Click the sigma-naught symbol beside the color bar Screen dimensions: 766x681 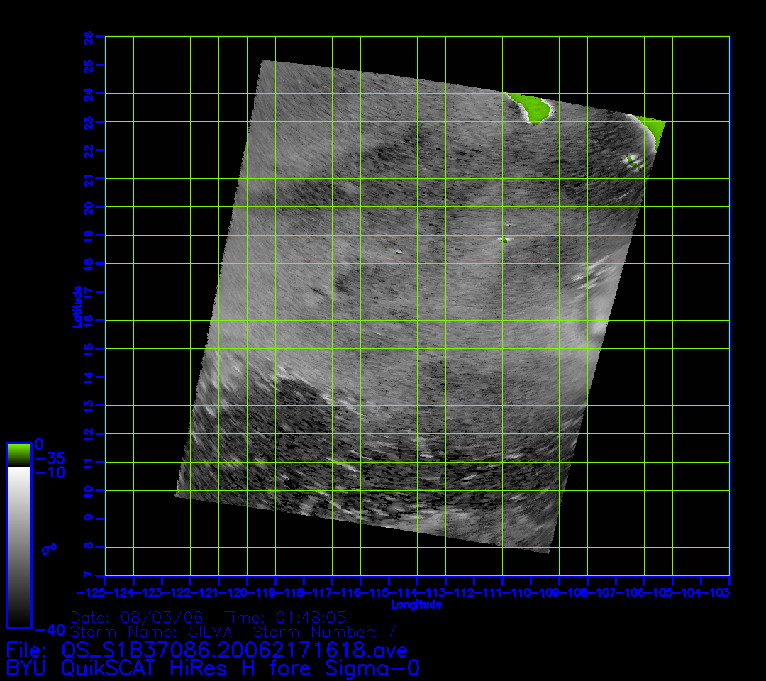click(49, 549)
